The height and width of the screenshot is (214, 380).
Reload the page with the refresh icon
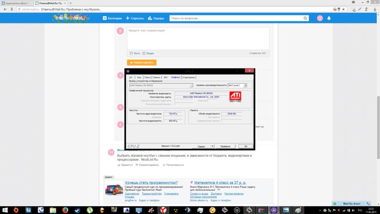pyautogui.click(x=19, y=10)
